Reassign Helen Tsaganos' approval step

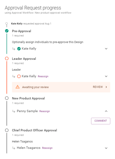click(x=47, y=148)
